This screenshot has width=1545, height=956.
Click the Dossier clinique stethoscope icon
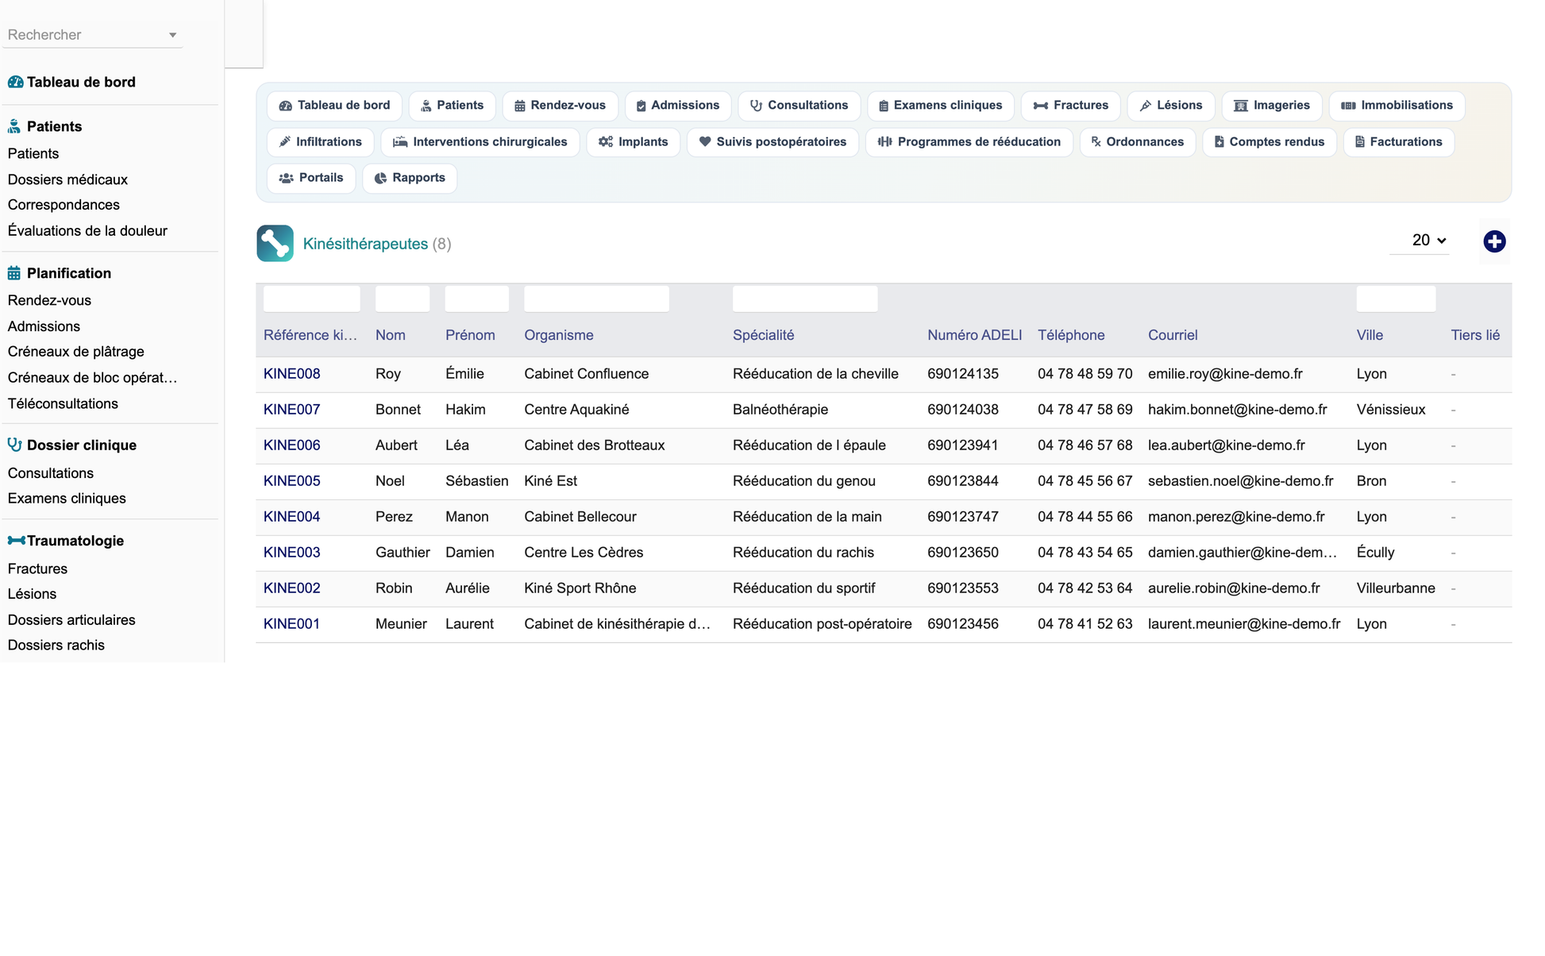[x=14, y=445]
